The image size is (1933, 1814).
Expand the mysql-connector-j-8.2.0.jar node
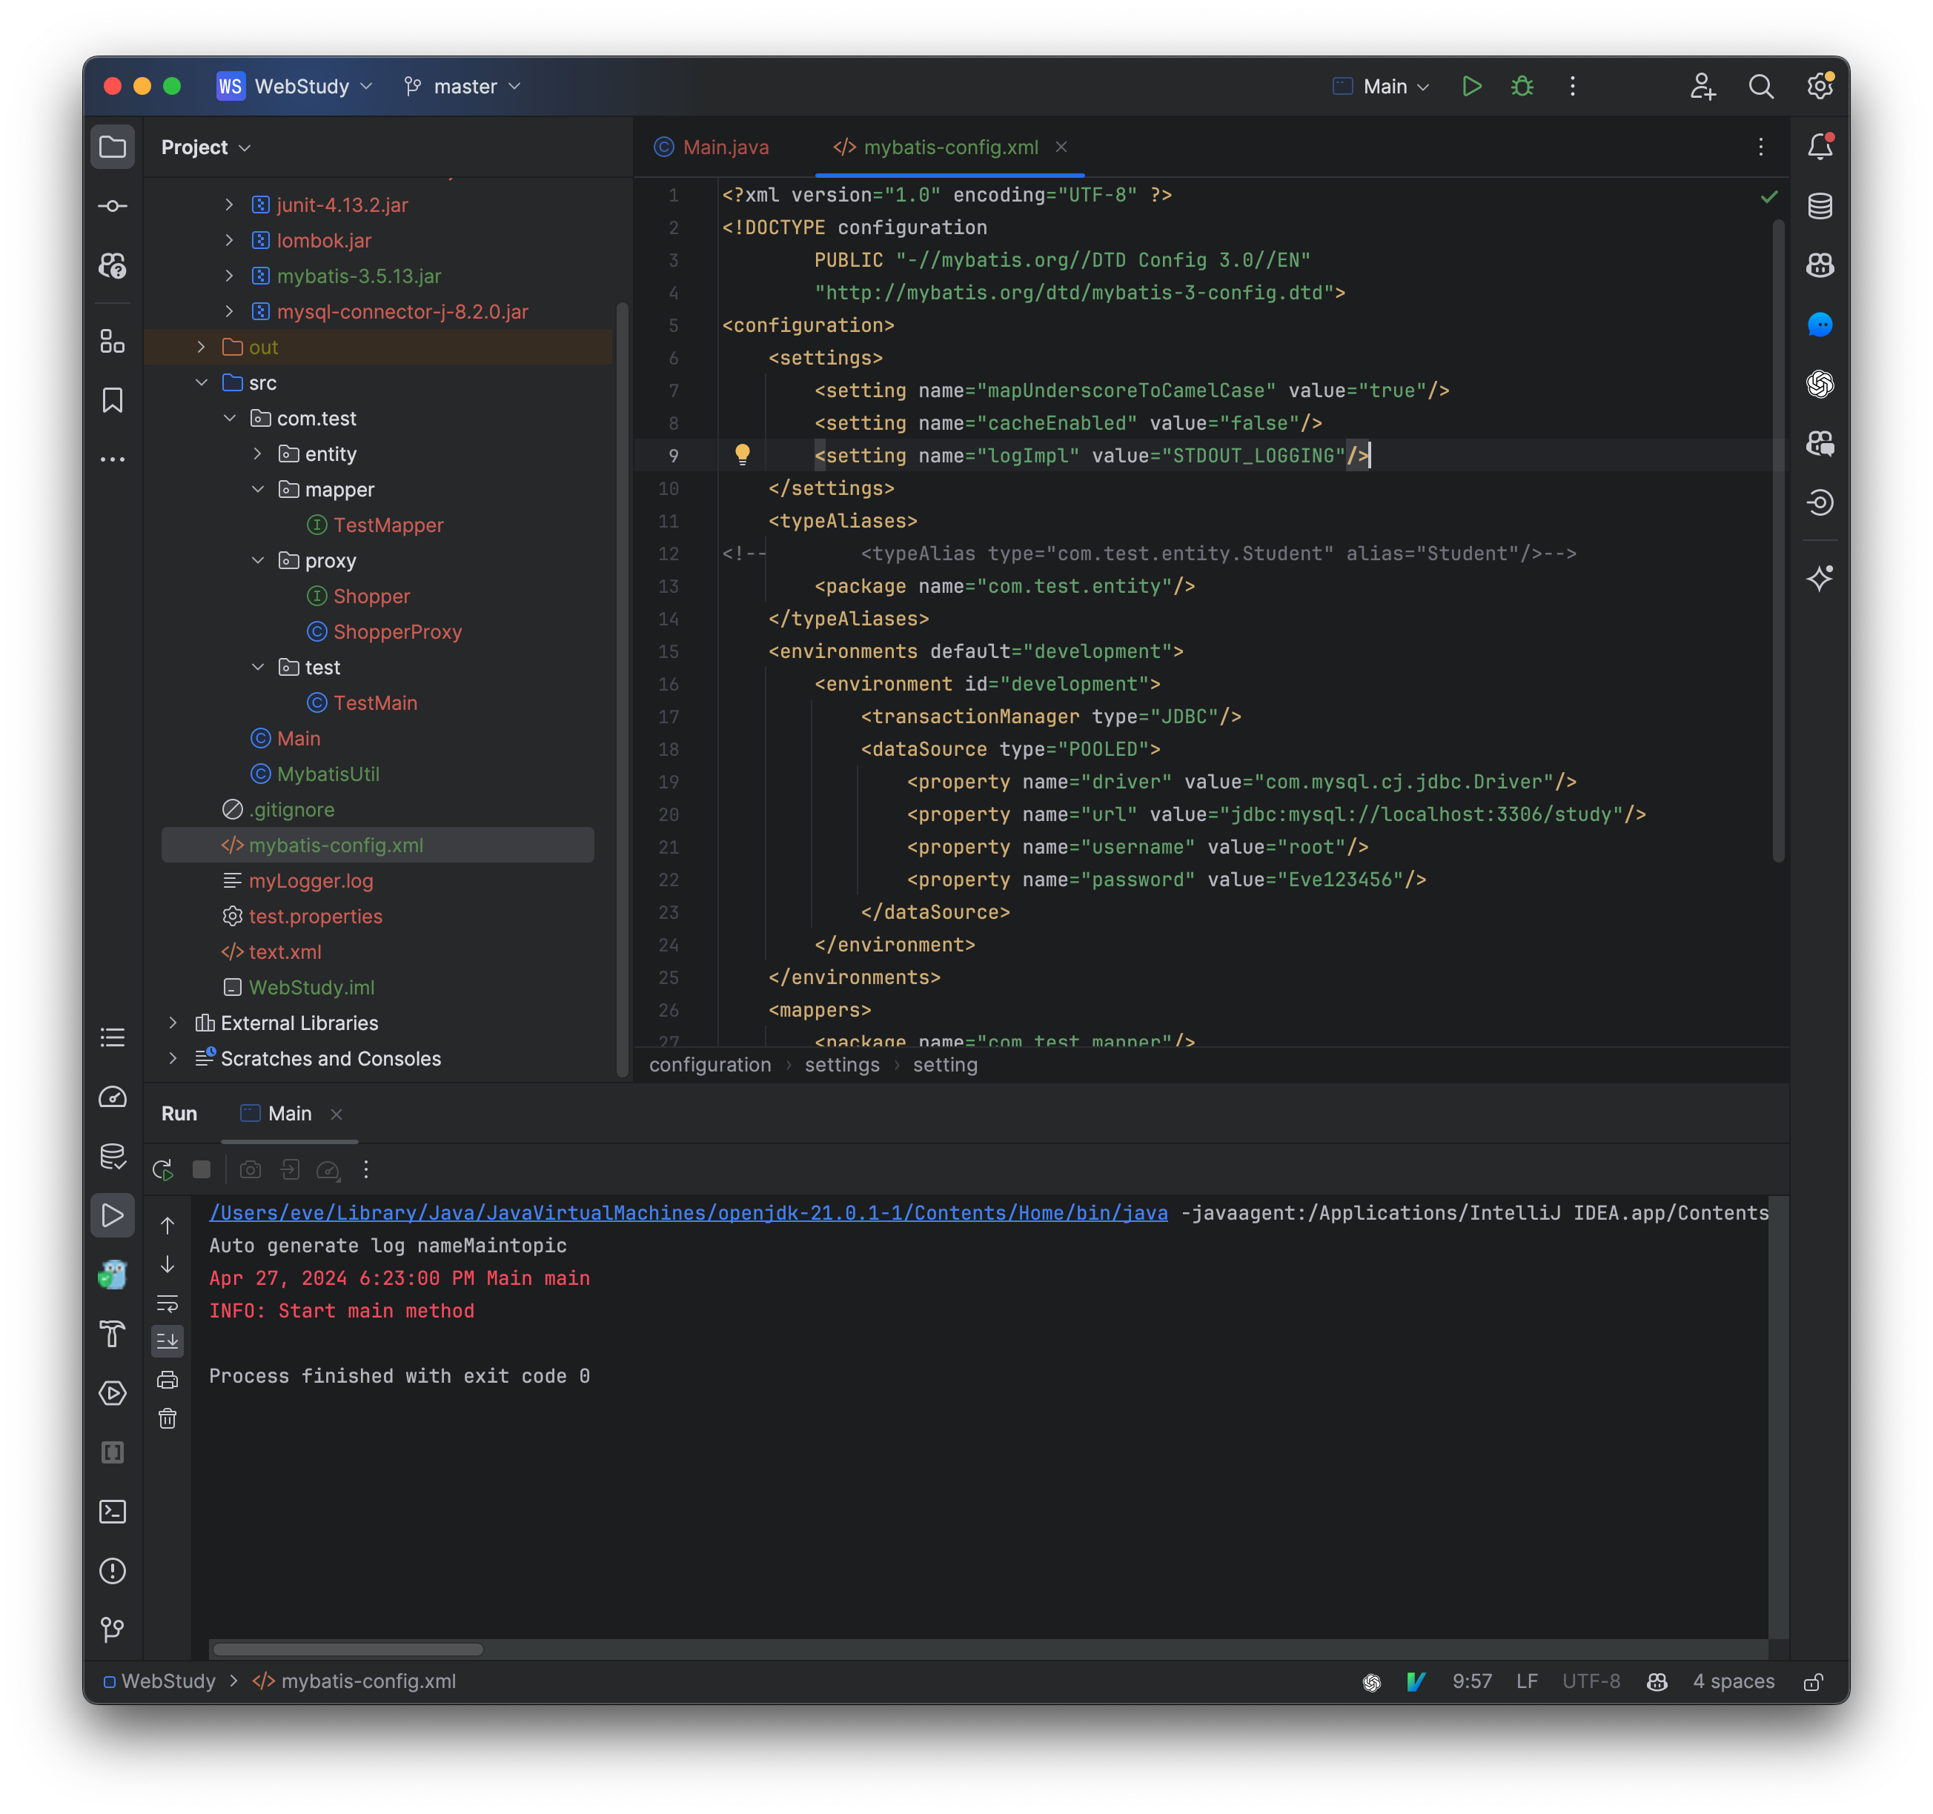point(230,312)
